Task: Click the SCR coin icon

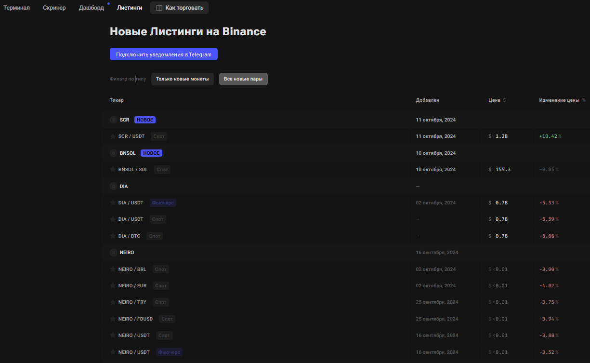Action: (114, 120)
